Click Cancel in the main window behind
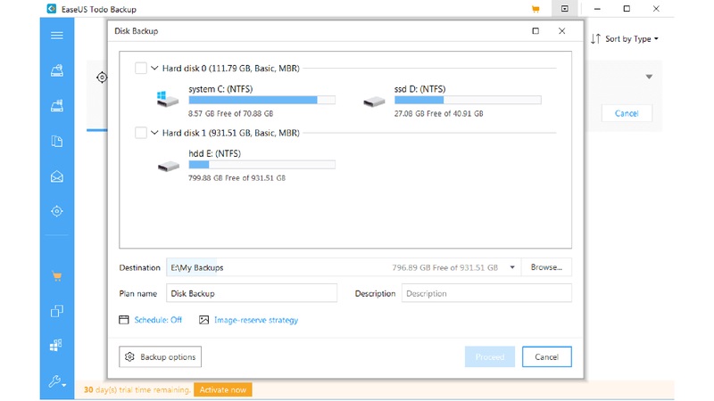This screenshot has width=714, height=401. (627, 113)
